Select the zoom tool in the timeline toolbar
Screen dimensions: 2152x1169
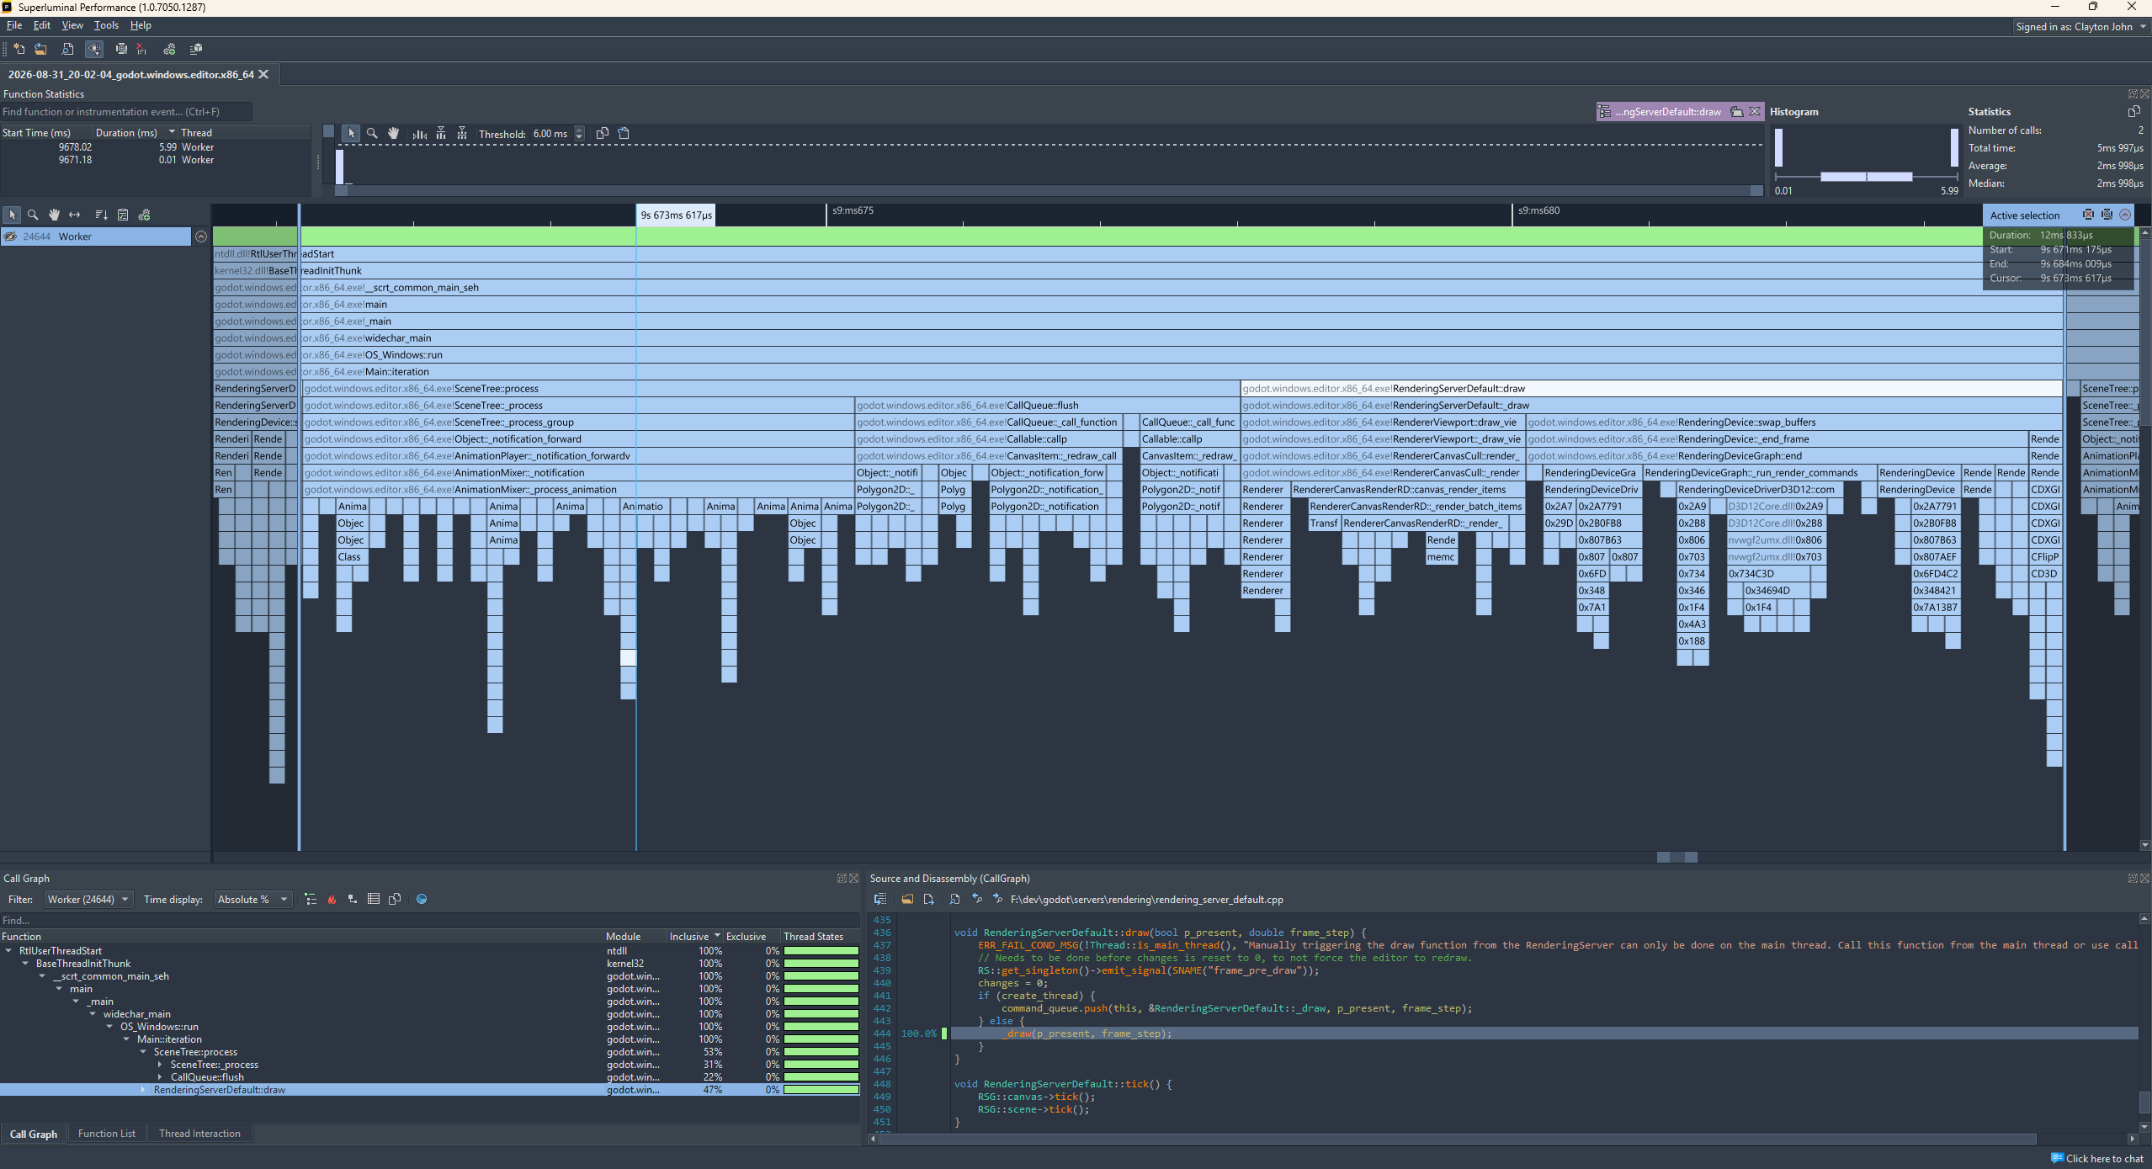click(x=33, y=215)
